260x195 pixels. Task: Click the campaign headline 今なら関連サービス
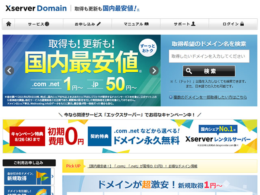click(130, 115)
